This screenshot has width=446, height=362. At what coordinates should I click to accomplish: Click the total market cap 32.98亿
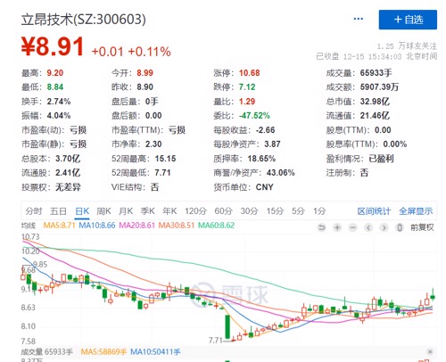[x=375, y=102]
